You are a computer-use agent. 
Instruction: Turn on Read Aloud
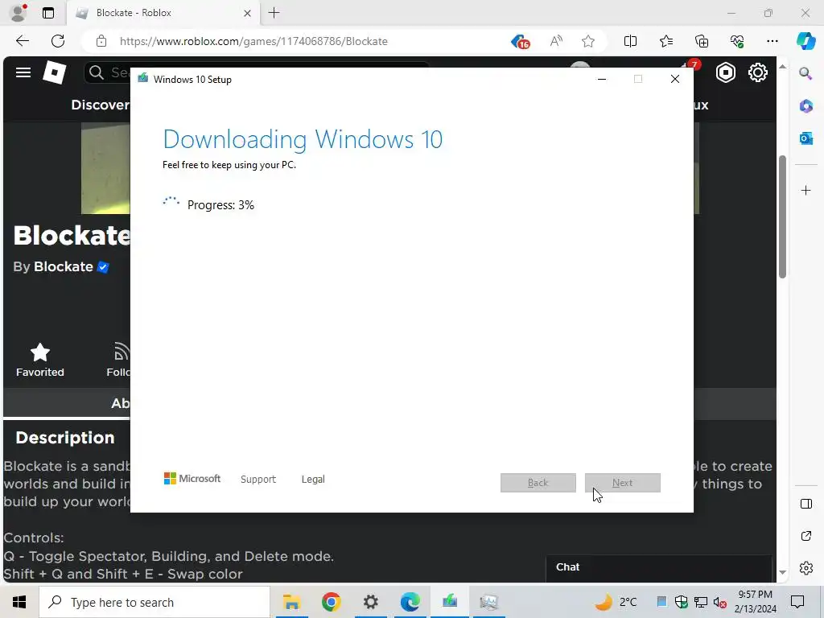click(556, 41)
